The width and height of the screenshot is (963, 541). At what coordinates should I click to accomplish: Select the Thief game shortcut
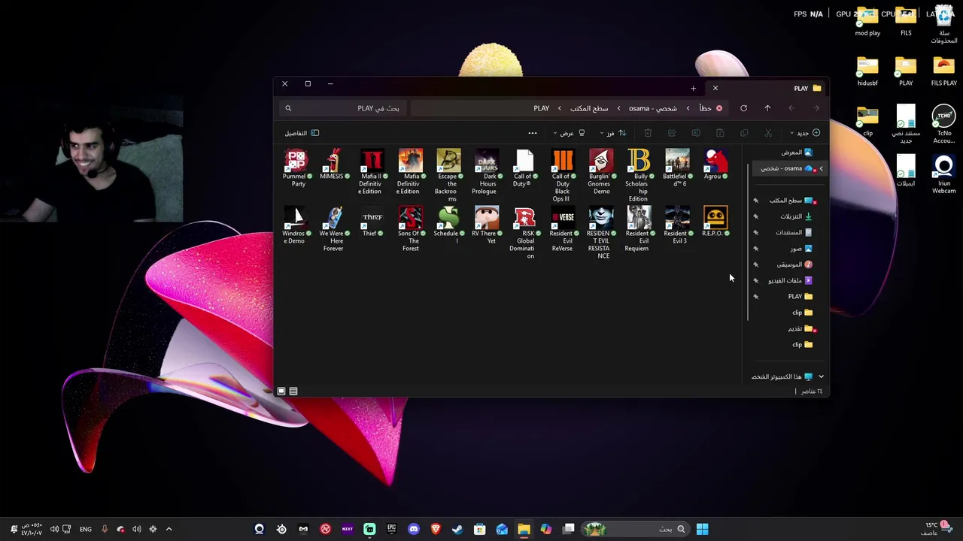click(372, 221)
